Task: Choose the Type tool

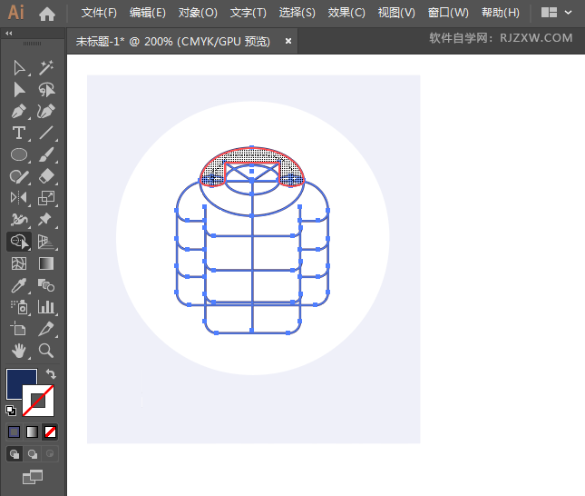Action: click(x=19, y=134)
